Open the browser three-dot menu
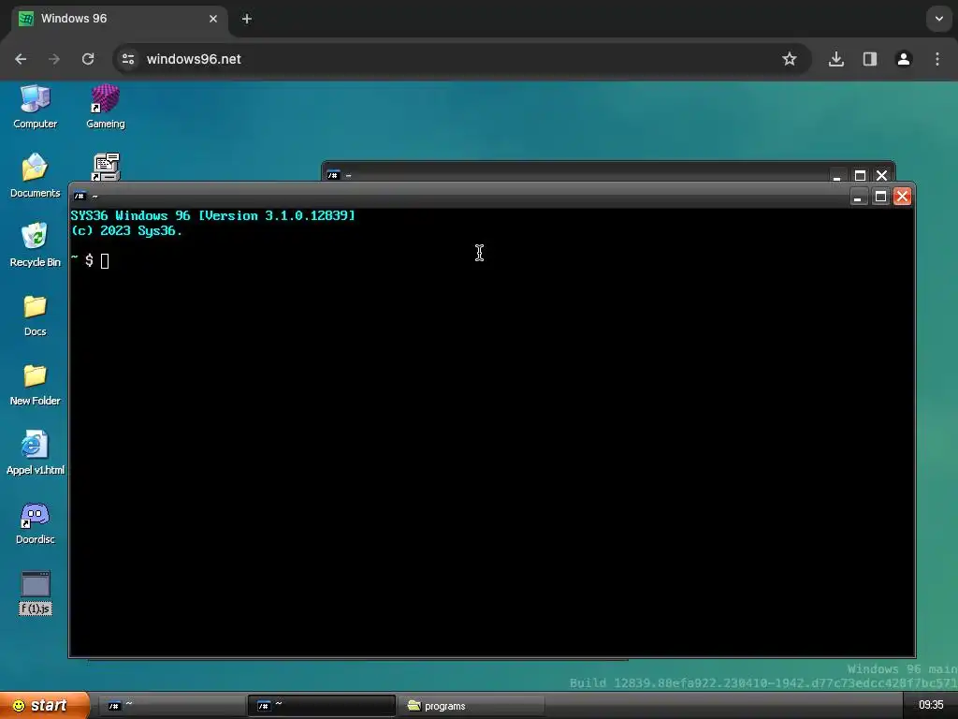The image size is (958, 719). 937,59
